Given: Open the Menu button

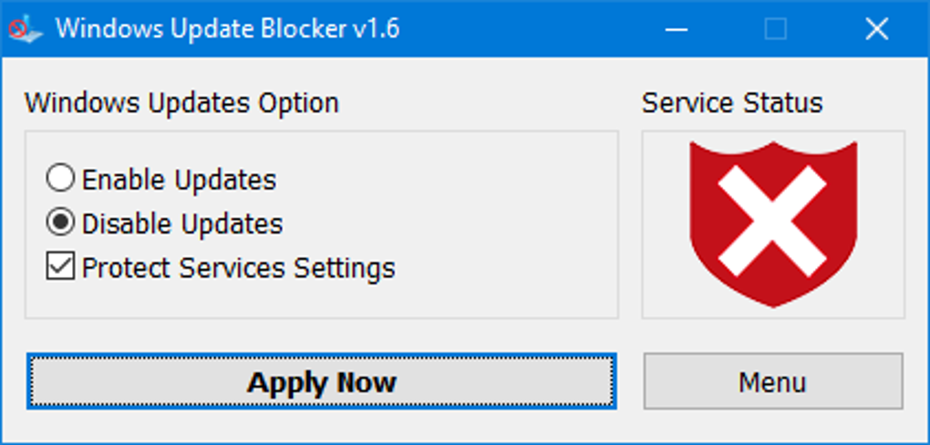Looking at the screenshot, I should 773,381.
